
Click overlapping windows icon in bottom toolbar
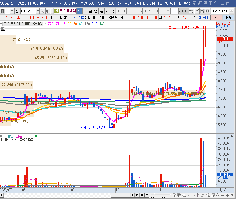179,195
